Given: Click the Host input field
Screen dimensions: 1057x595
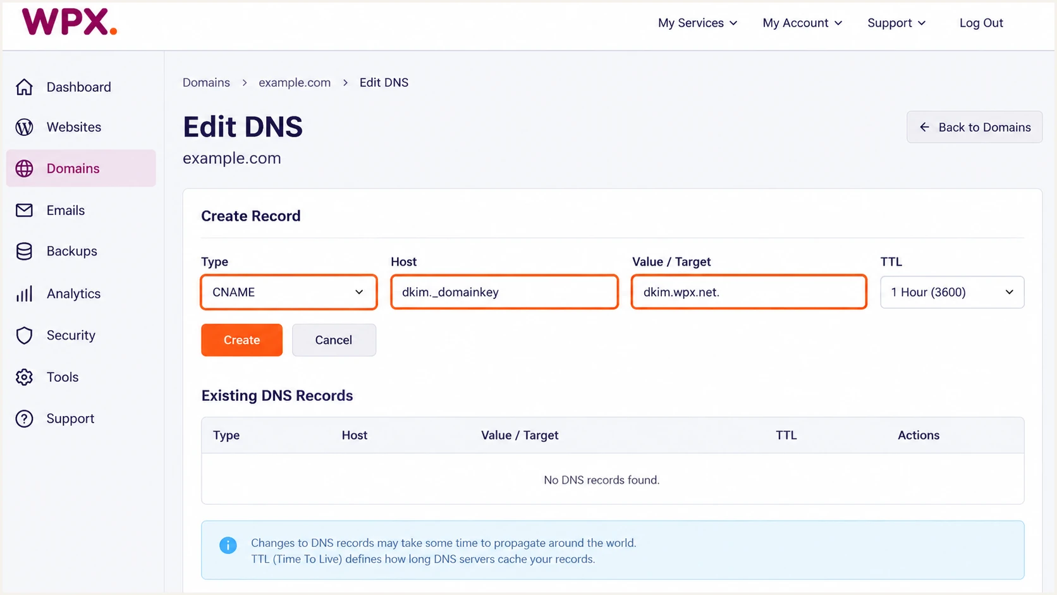Looking at the screenshot, I should click(x=504, y=292).
